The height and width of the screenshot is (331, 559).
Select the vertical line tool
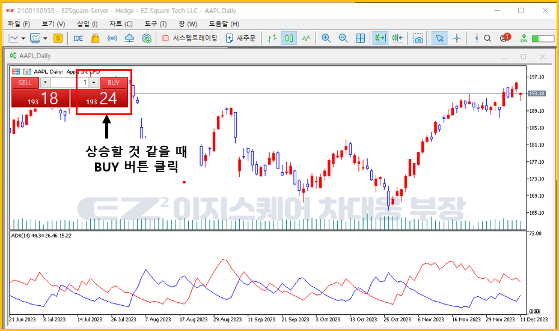tap(477, 38)
